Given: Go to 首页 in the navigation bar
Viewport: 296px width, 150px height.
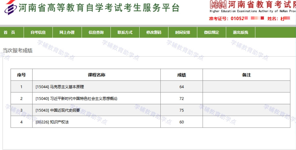Looking at the screenshot, I should [10, 32].
